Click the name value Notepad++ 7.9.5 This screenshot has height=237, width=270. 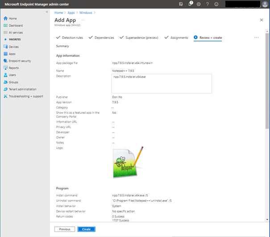(123, 71)
